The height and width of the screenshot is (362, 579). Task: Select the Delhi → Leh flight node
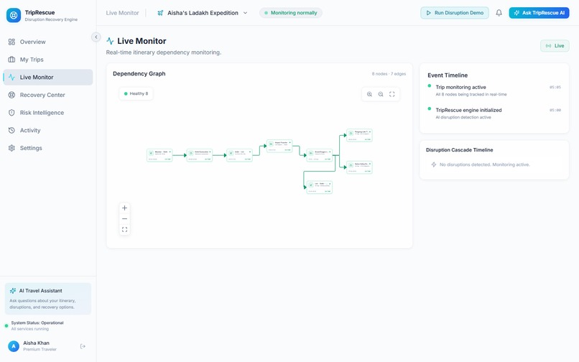(x=239, y=155)
